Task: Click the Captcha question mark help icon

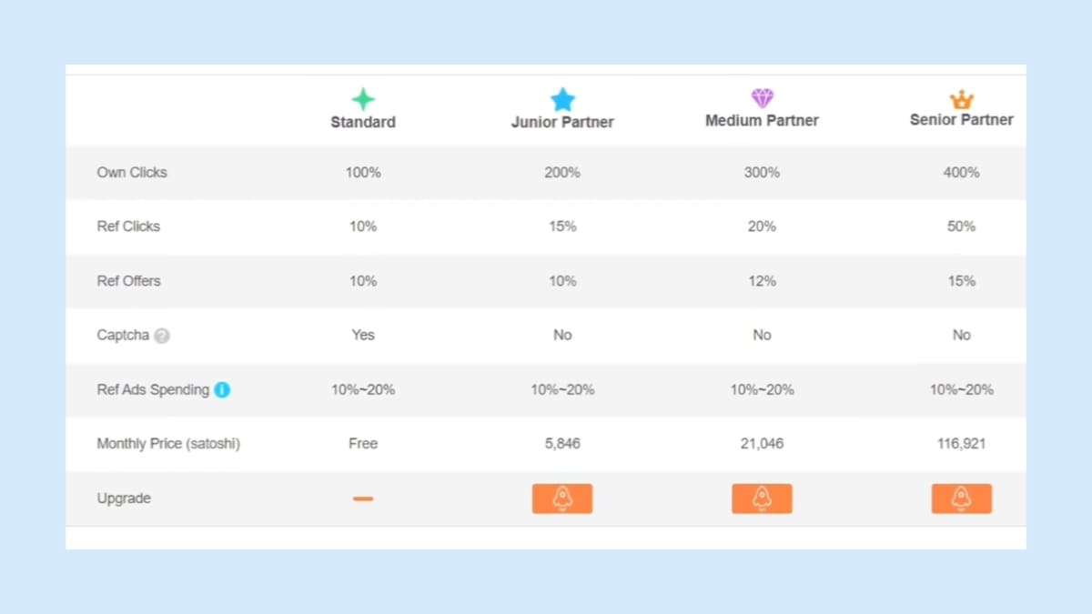Action: [x=162, y=336]
